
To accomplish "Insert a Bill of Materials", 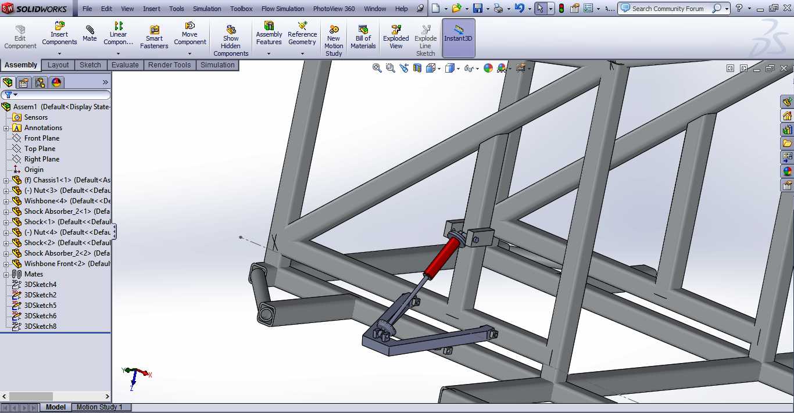I will click(363, 37).
